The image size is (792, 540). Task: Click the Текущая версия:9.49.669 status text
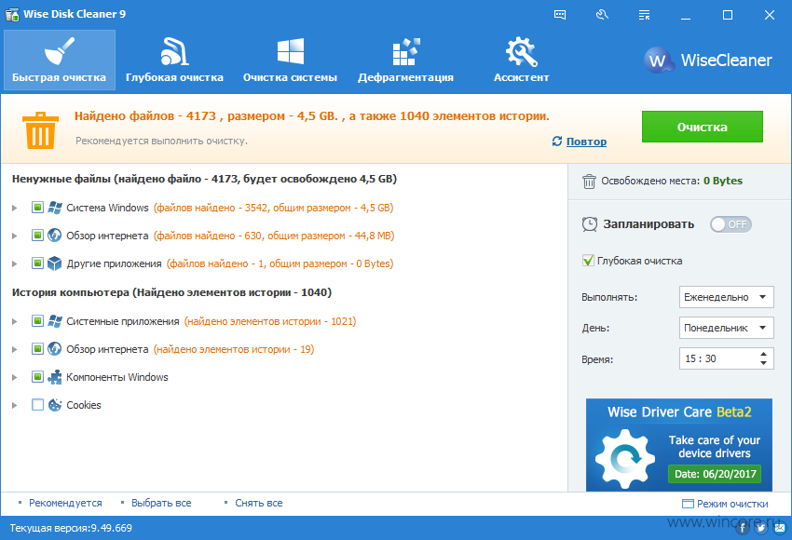[x=71, y=529]
